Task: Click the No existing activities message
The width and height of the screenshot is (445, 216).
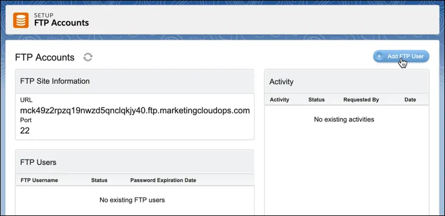Action: (x=344, y=119)
